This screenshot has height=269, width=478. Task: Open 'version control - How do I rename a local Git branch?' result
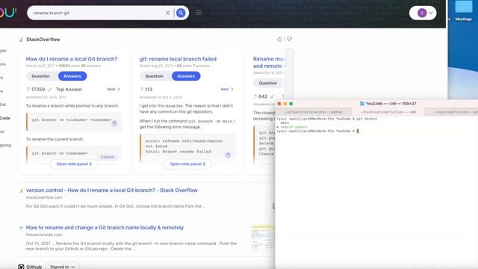[111, 191]
